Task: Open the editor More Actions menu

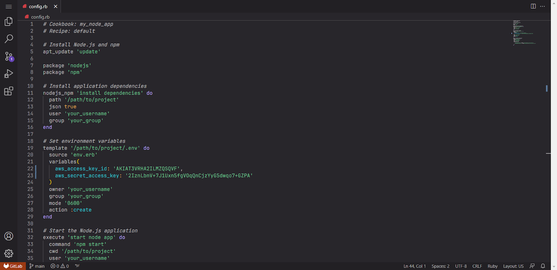Action: point(542,6)
